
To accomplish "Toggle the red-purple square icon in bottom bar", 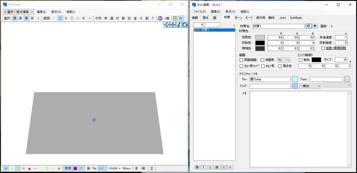I will [x=75, y=168].
